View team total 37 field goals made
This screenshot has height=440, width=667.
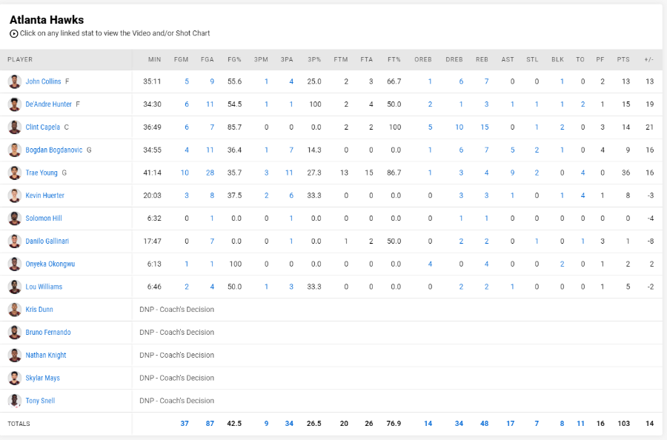(x=185, y=424)
